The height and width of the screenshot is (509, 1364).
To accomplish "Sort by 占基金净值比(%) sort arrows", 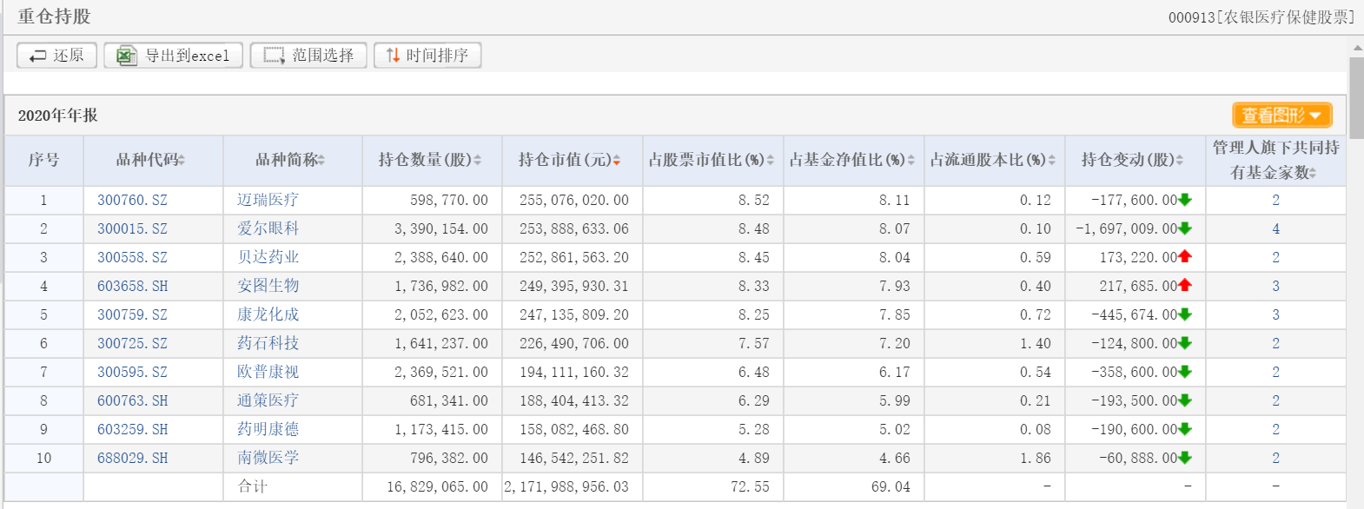I will tap(910, 161).
